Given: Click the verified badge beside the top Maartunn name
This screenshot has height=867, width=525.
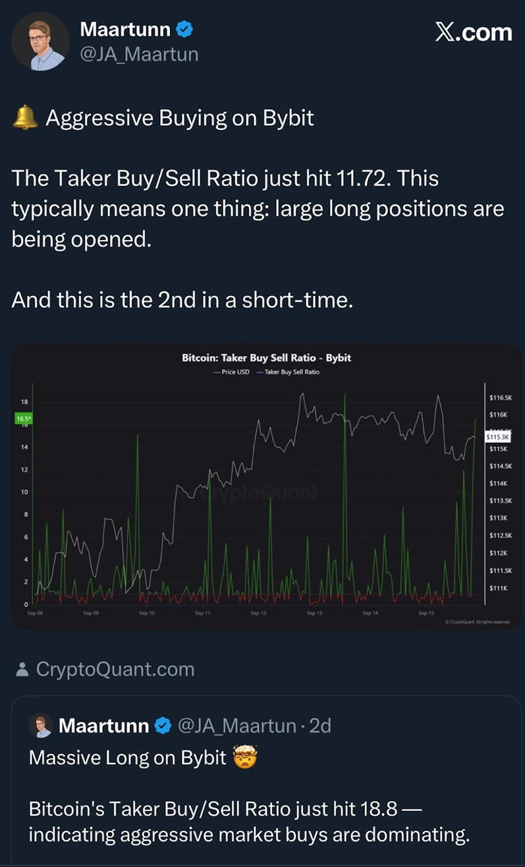Looking at the screenshot, I should [x=184, y=29].
